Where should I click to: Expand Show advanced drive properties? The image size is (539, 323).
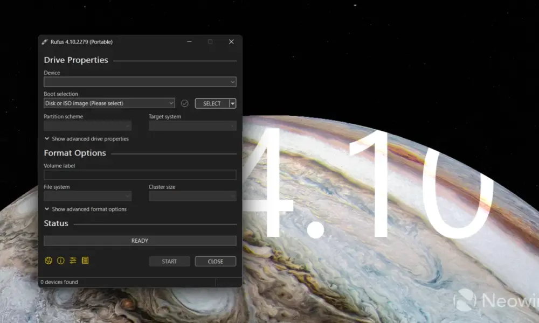coord(86,139)
